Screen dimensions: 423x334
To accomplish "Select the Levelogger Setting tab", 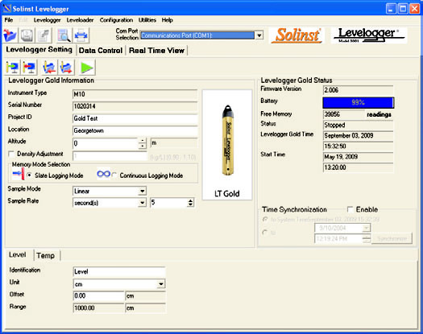I will pos(39,50).
